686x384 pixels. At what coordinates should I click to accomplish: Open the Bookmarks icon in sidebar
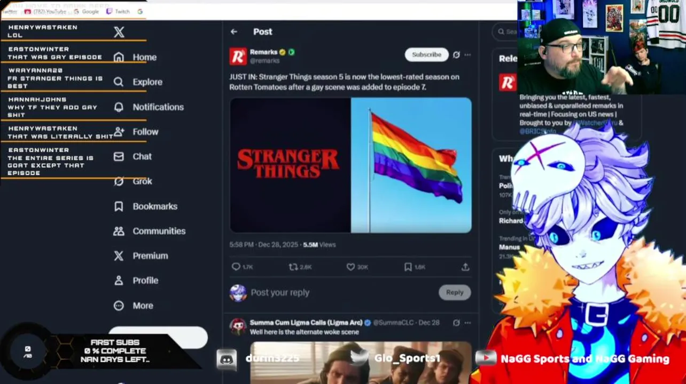click(x=119, y=206)
